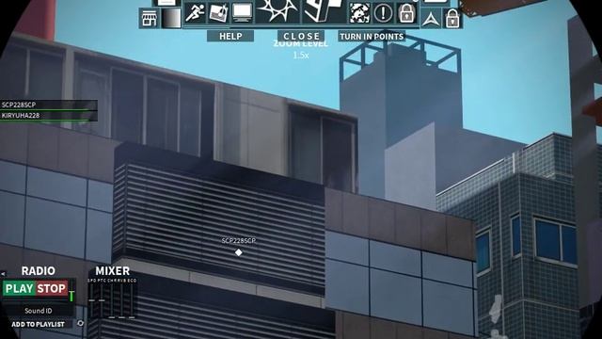602x339 pixels.
Task: Select SCP228SCP in the player list
Action: point(48,105)
